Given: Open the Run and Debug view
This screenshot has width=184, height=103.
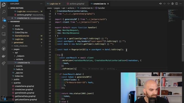Looking at the screenshot, I should (4, 27).
